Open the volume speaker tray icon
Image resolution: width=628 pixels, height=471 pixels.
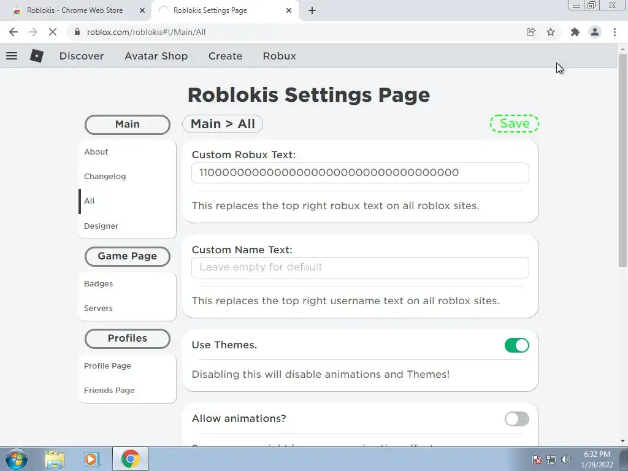566,459
